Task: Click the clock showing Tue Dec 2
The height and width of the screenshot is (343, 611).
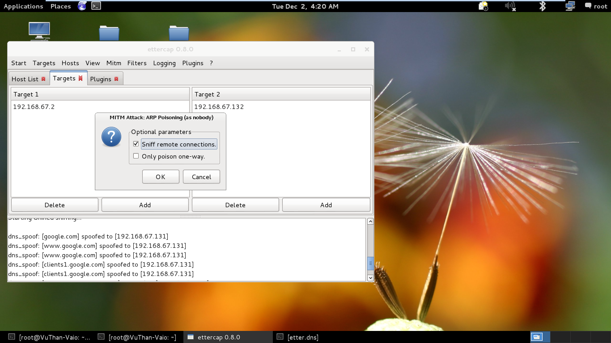Action: (x=305, y=6)
